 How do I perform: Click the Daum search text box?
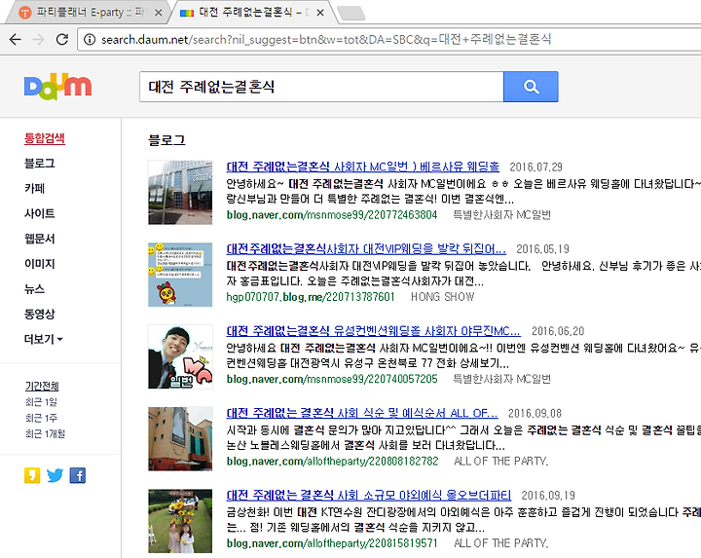point(321,87)
